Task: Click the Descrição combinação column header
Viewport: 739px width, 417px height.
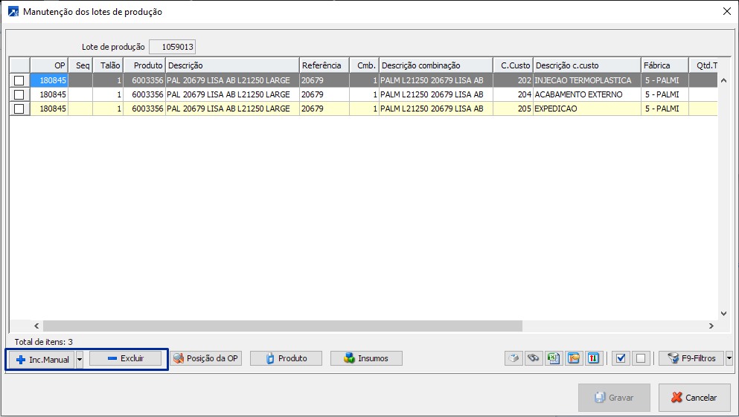Action: pyautogui.click(x=436, y=65)
